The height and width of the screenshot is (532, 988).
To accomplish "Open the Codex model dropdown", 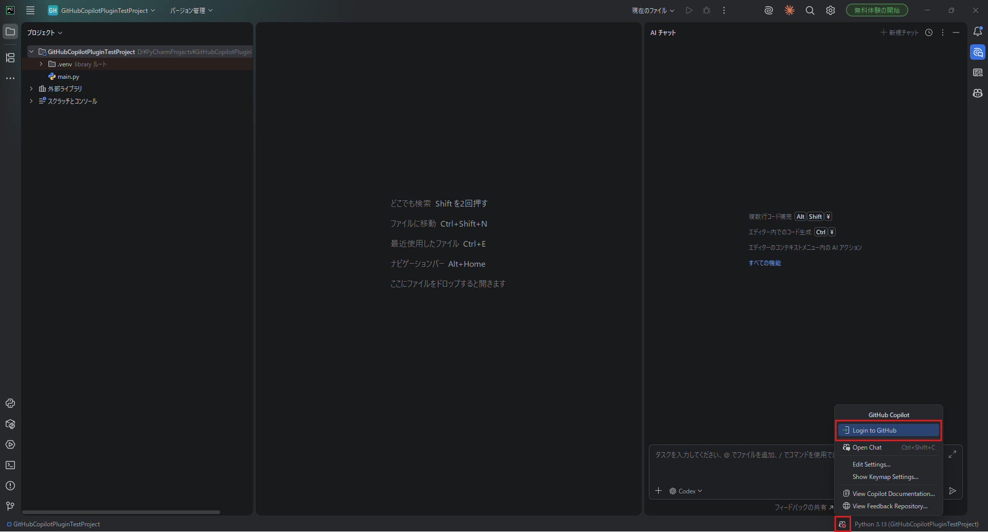I will [686, 491].
